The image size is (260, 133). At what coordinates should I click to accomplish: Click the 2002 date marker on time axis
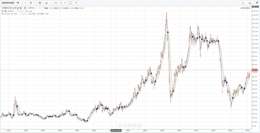[x=116, y=130]
